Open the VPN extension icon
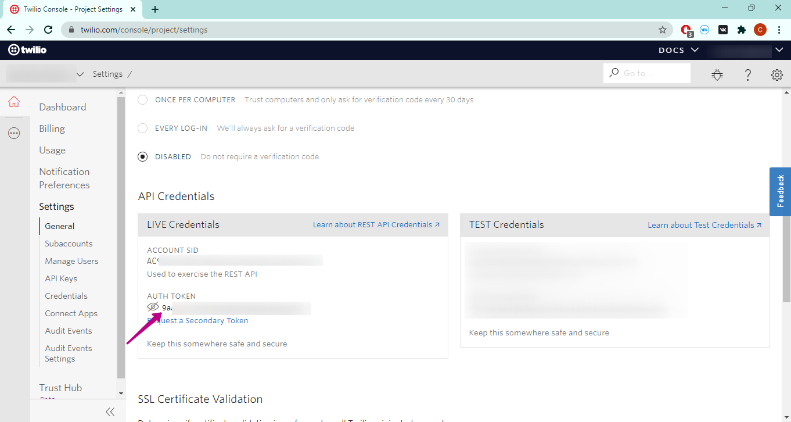 point(704,30)
